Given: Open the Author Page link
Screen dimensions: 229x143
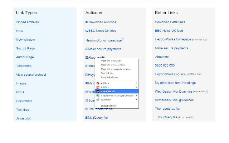Looking at the screenshot, I should (x=25, y=57).
